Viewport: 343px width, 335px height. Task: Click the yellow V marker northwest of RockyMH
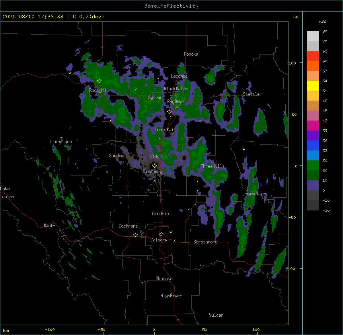pos(70,73)
